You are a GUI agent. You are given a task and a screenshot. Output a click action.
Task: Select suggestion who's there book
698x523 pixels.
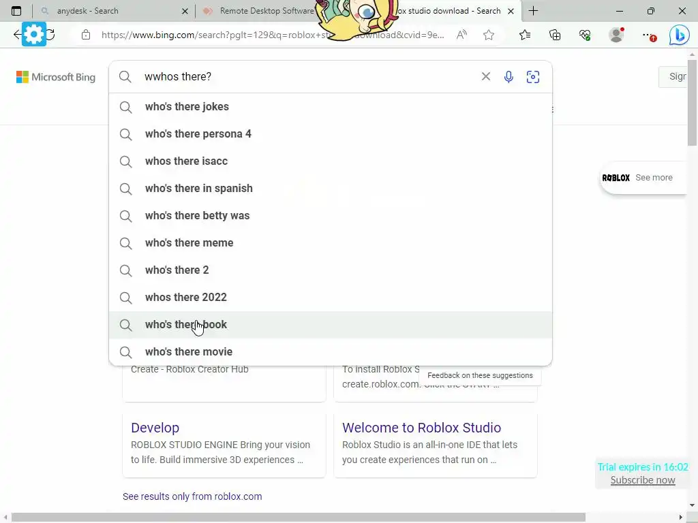point(331,325)
